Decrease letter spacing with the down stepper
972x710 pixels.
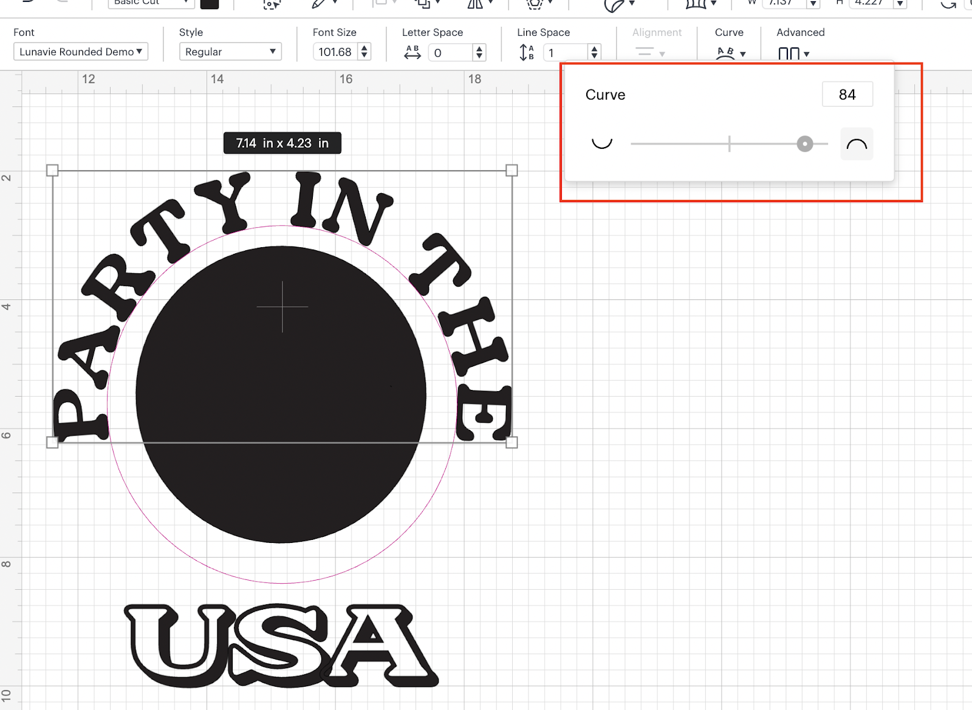pyautogui.click(x=479, y=56)
